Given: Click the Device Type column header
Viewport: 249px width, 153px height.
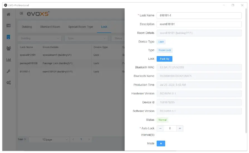Looking at the screenshot, I should click(101, 47).
